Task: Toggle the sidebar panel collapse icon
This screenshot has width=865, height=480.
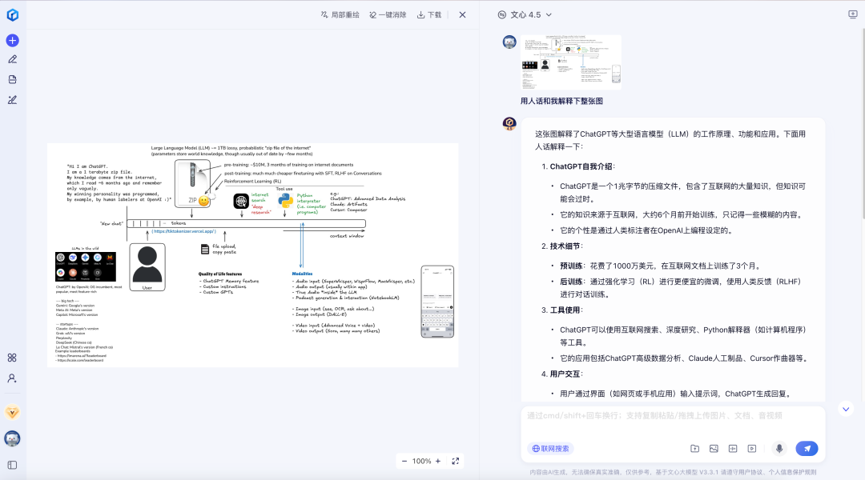Action: pyautogui.click(x=12, y=465)
